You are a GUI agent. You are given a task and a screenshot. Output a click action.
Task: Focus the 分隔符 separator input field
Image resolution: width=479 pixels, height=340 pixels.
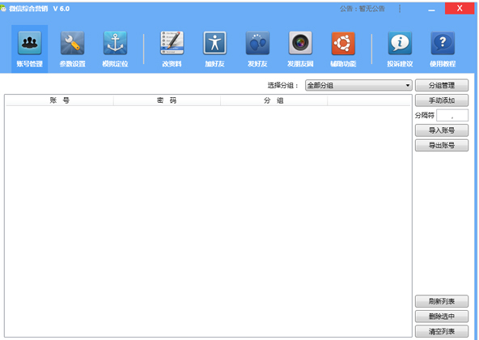point(452,116)
